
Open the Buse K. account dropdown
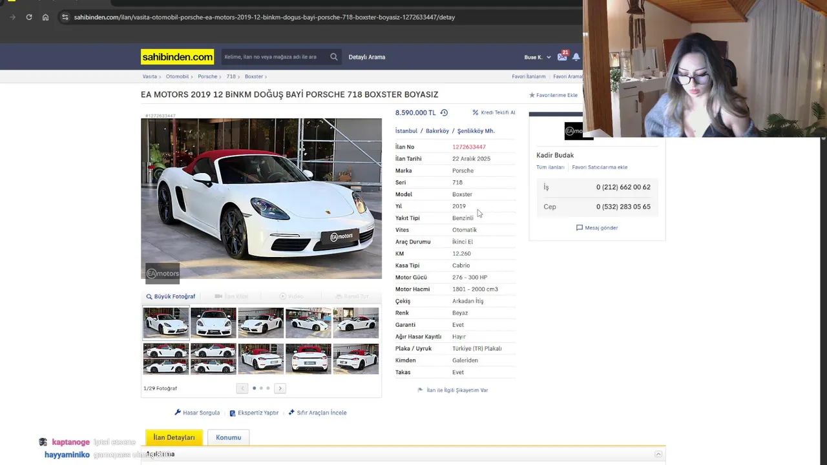(x=538, y=57)
